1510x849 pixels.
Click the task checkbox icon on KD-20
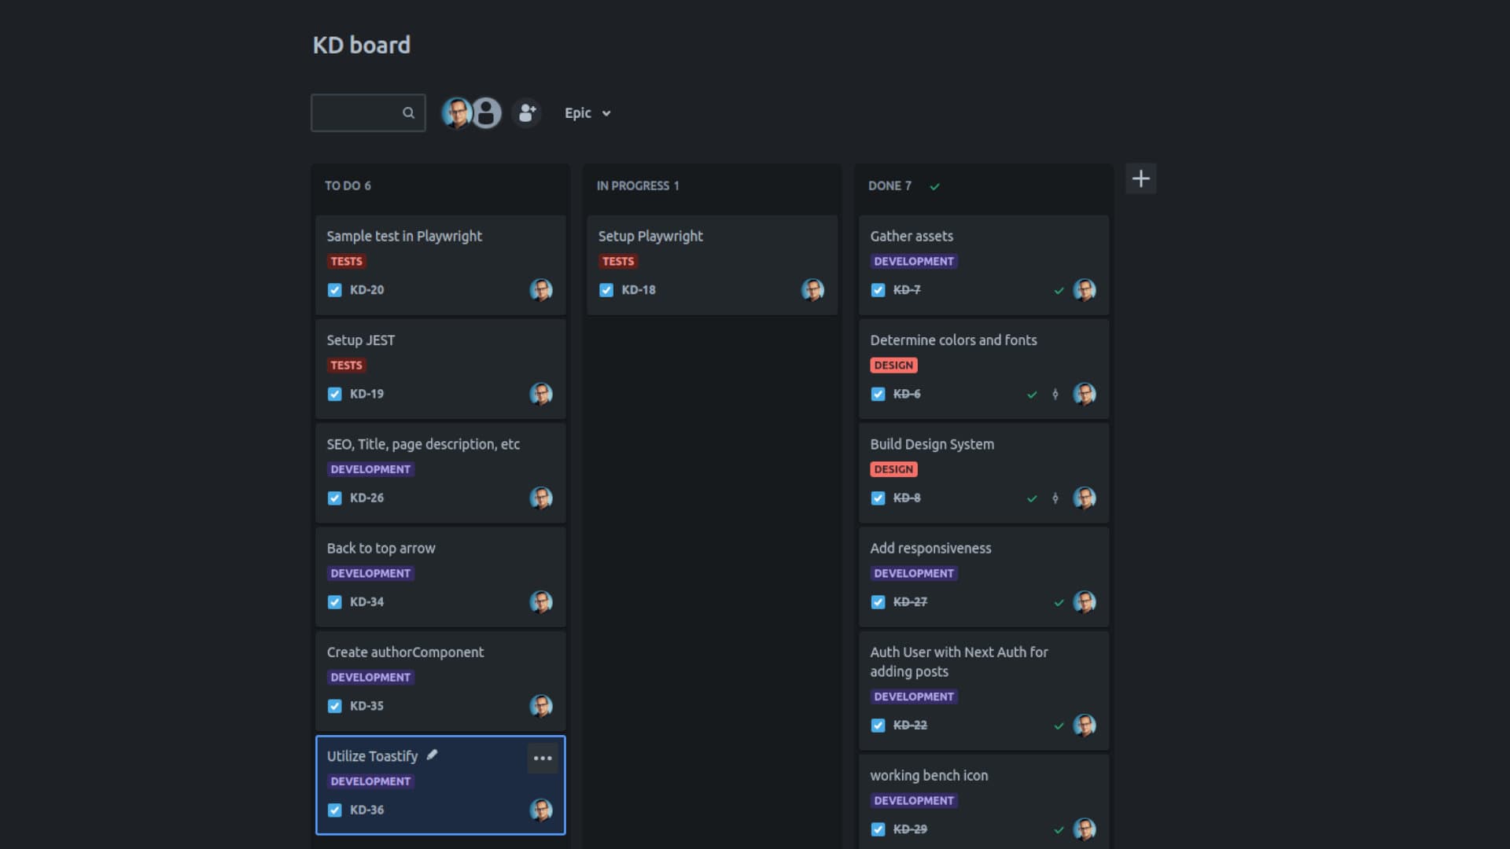pyautogui.click(x=335, y=290)
